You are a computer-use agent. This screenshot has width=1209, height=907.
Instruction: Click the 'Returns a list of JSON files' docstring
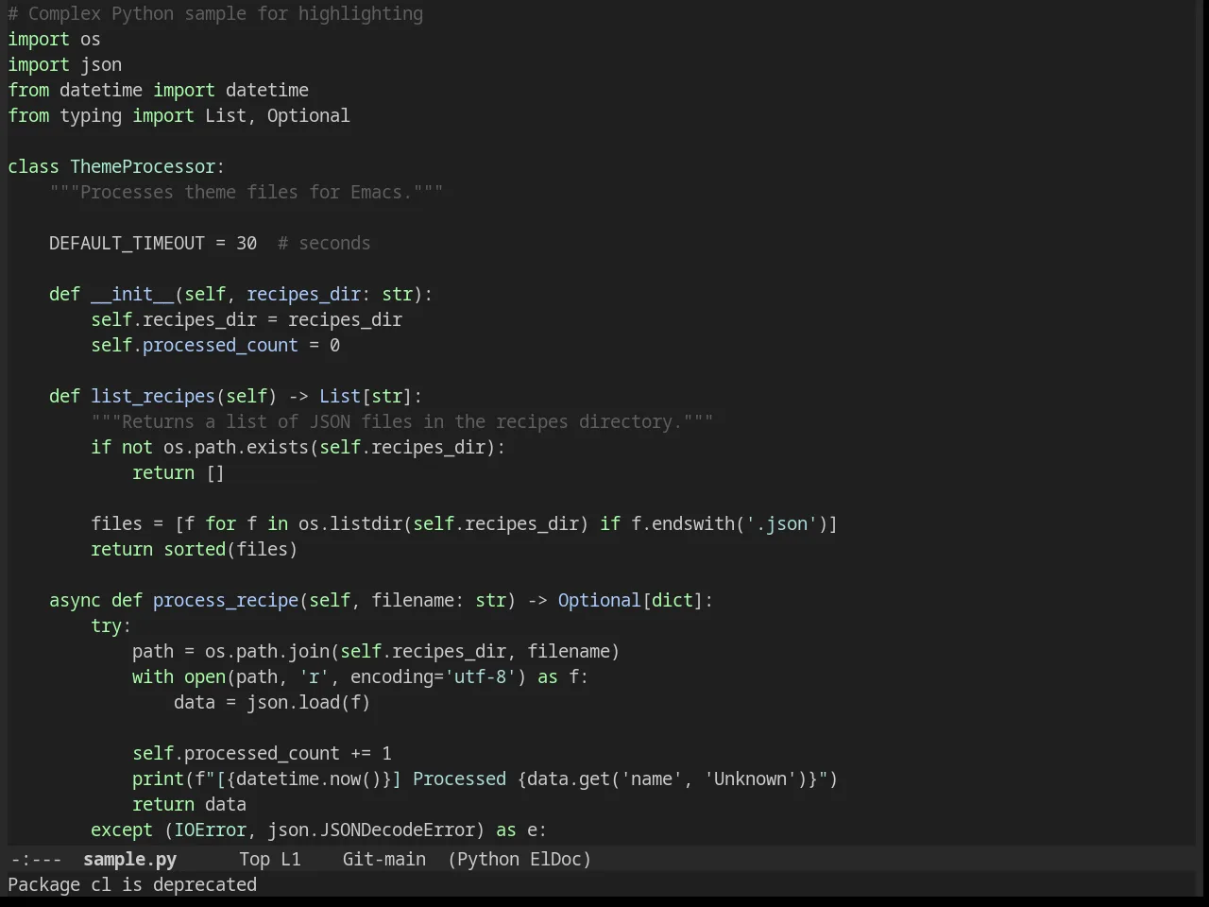tap(401, 422)
